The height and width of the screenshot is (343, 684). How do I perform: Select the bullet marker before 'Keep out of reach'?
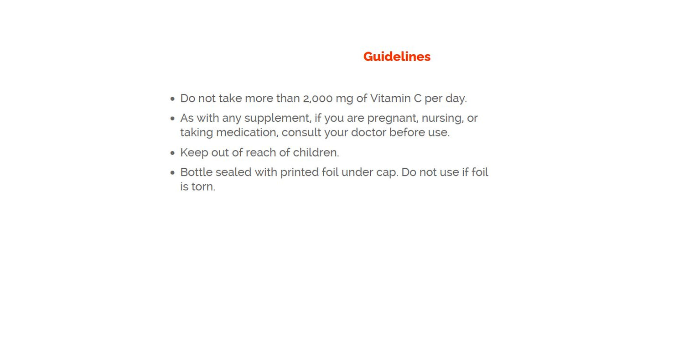coord(172,153)
